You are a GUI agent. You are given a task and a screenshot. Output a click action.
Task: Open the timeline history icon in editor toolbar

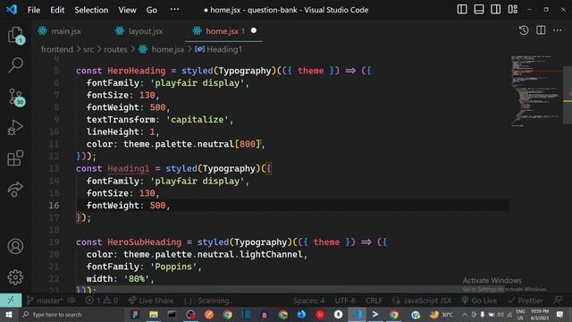pyautogui.click(x=524, y=30)
